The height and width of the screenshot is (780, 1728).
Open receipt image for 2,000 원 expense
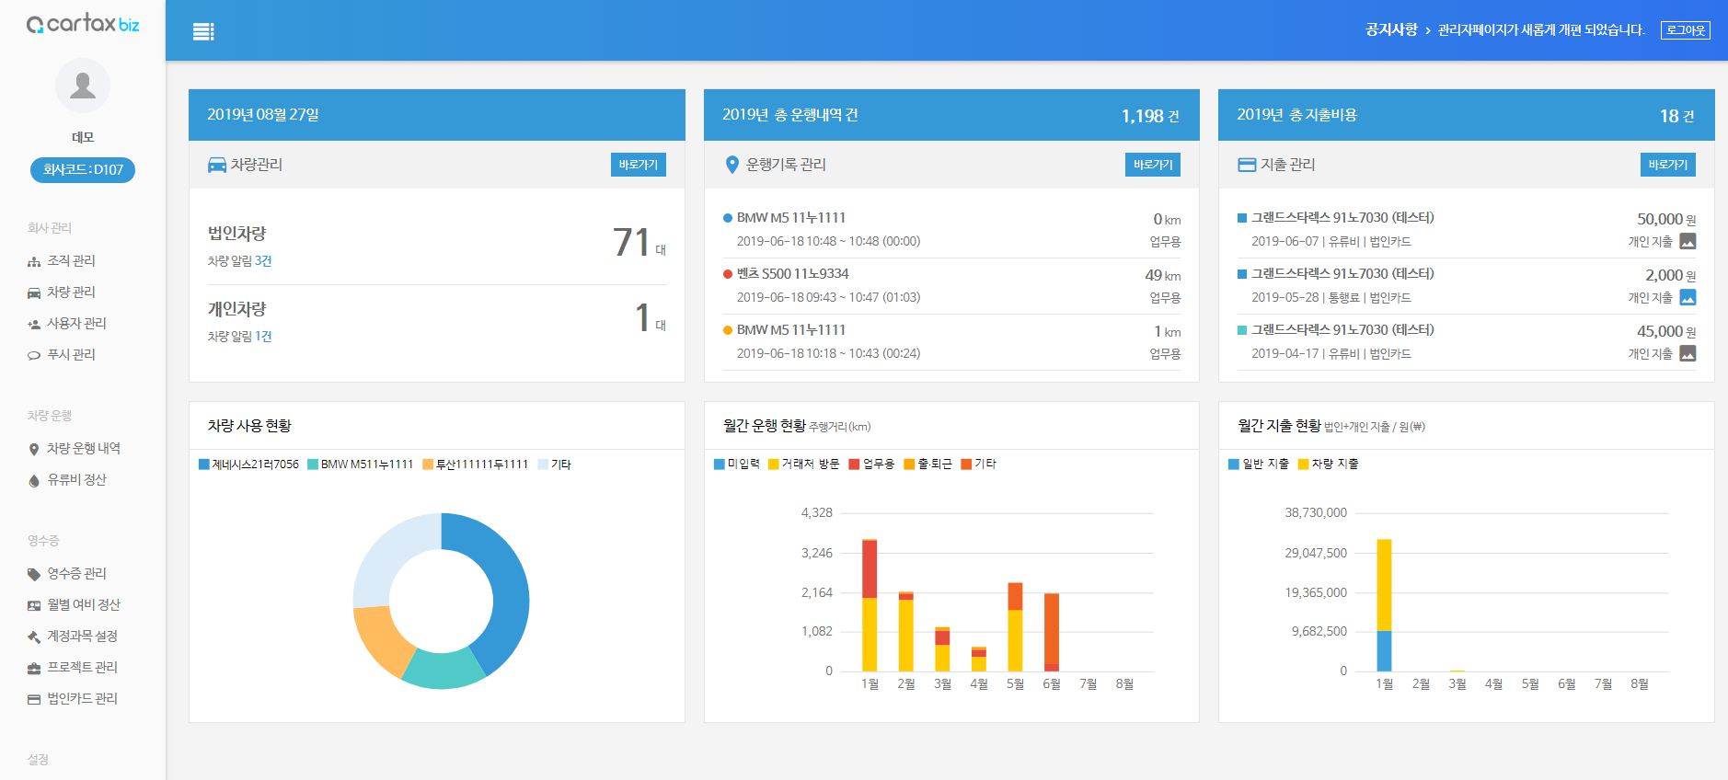(1688, 297)
